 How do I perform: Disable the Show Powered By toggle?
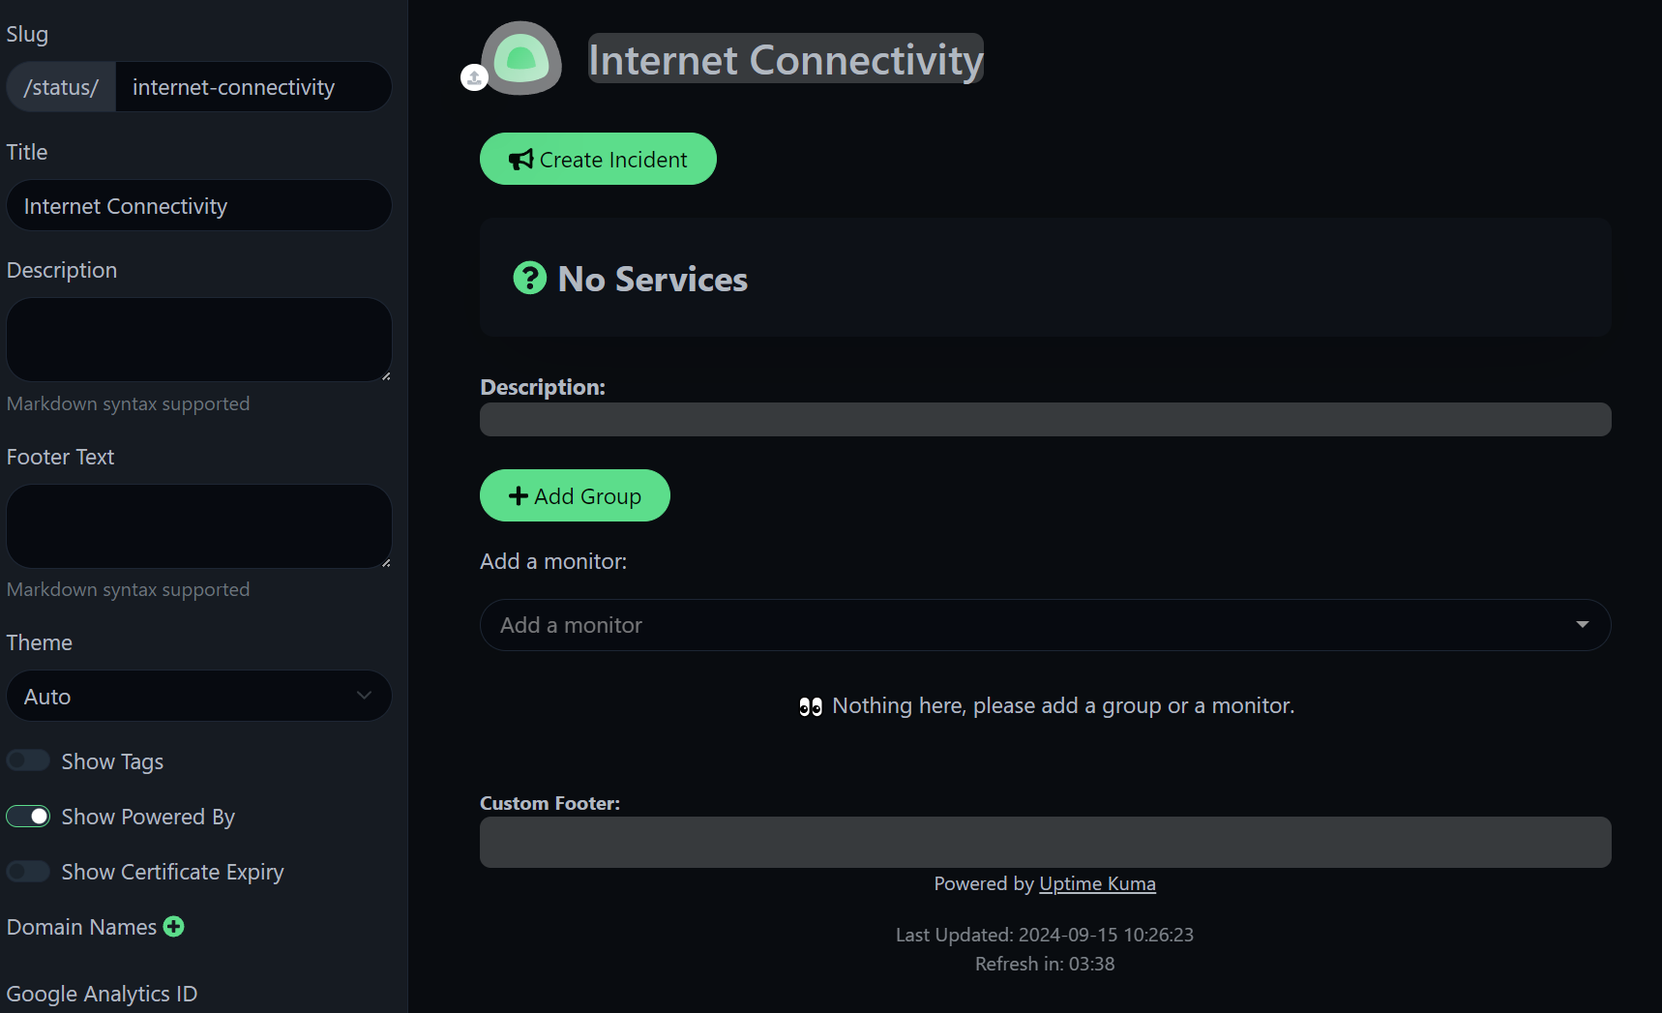(x=28, y=817)
